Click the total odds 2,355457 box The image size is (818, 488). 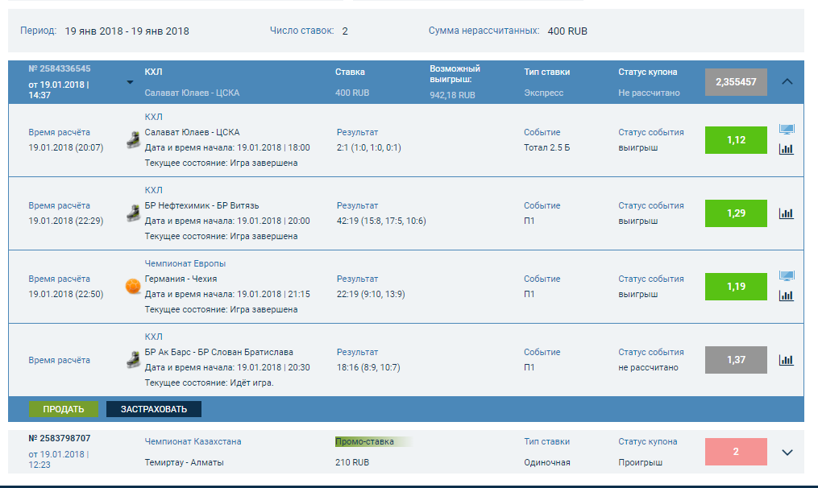tap(736, 82)
